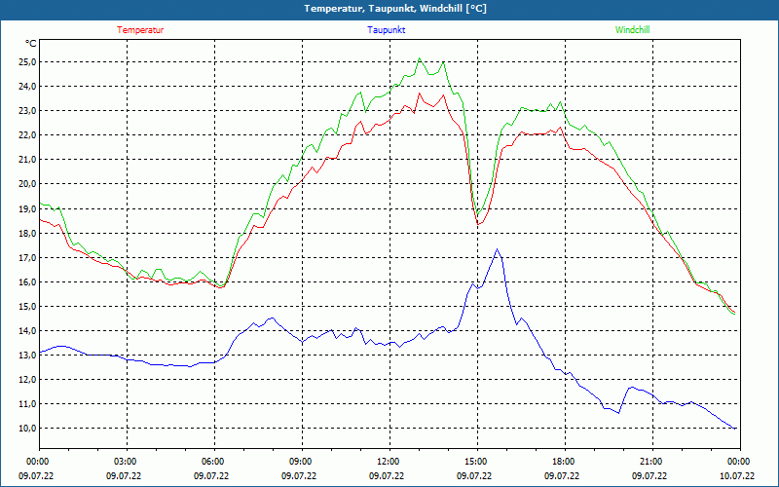Click the 20,0 y-axis value label

point(26,183)
